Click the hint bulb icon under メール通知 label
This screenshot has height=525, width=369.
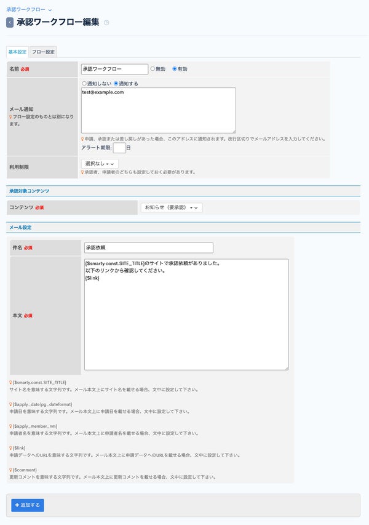coord(10,117)
